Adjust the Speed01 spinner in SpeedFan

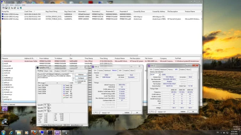pyautogui.click(x=48, y=105)
